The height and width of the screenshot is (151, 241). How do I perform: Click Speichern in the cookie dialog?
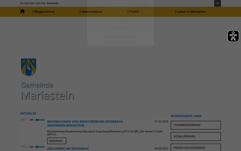pos(120,28)
